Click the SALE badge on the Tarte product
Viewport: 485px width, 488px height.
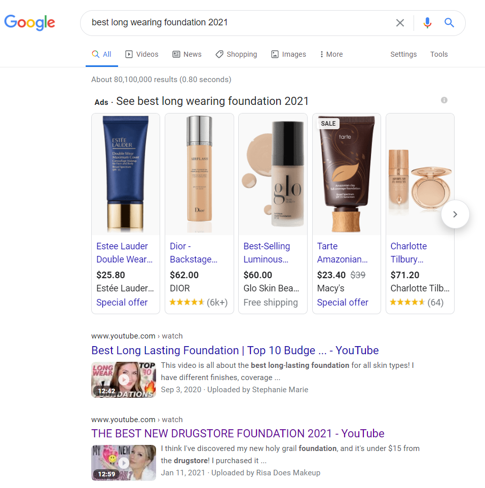tap(328, 124)
